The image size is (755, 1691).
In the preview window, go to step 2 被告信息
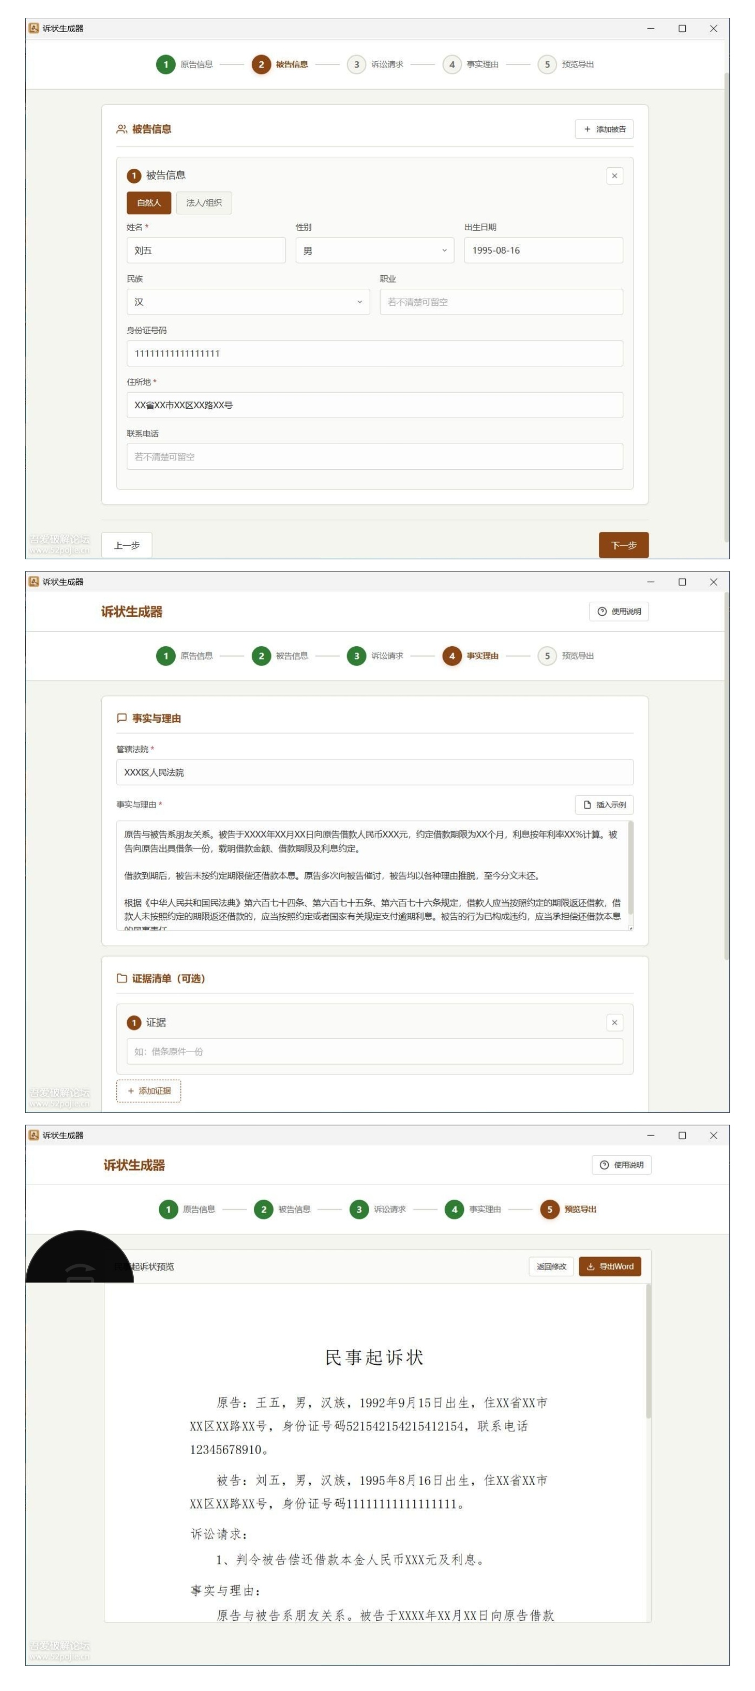click(x=282, y=1209)
